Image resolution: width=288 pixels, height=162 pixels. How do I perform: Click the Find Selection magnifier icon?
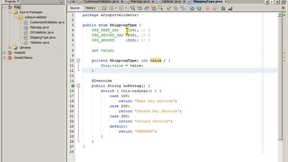132,8
